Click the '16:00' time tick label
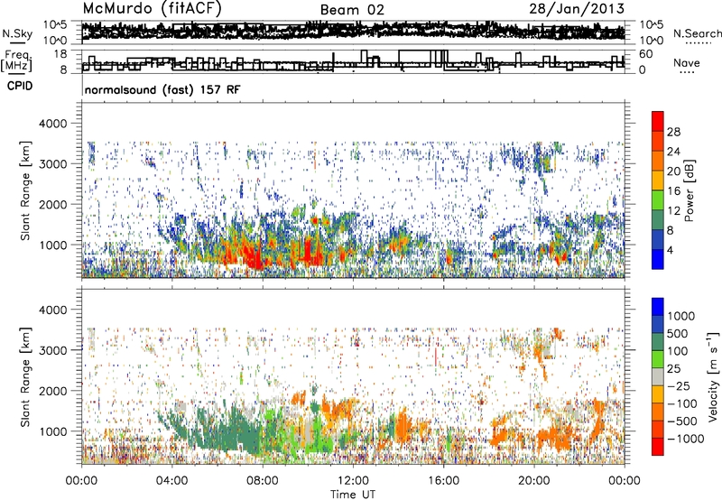This screenshot has height=500, width=722. (443, 481)
